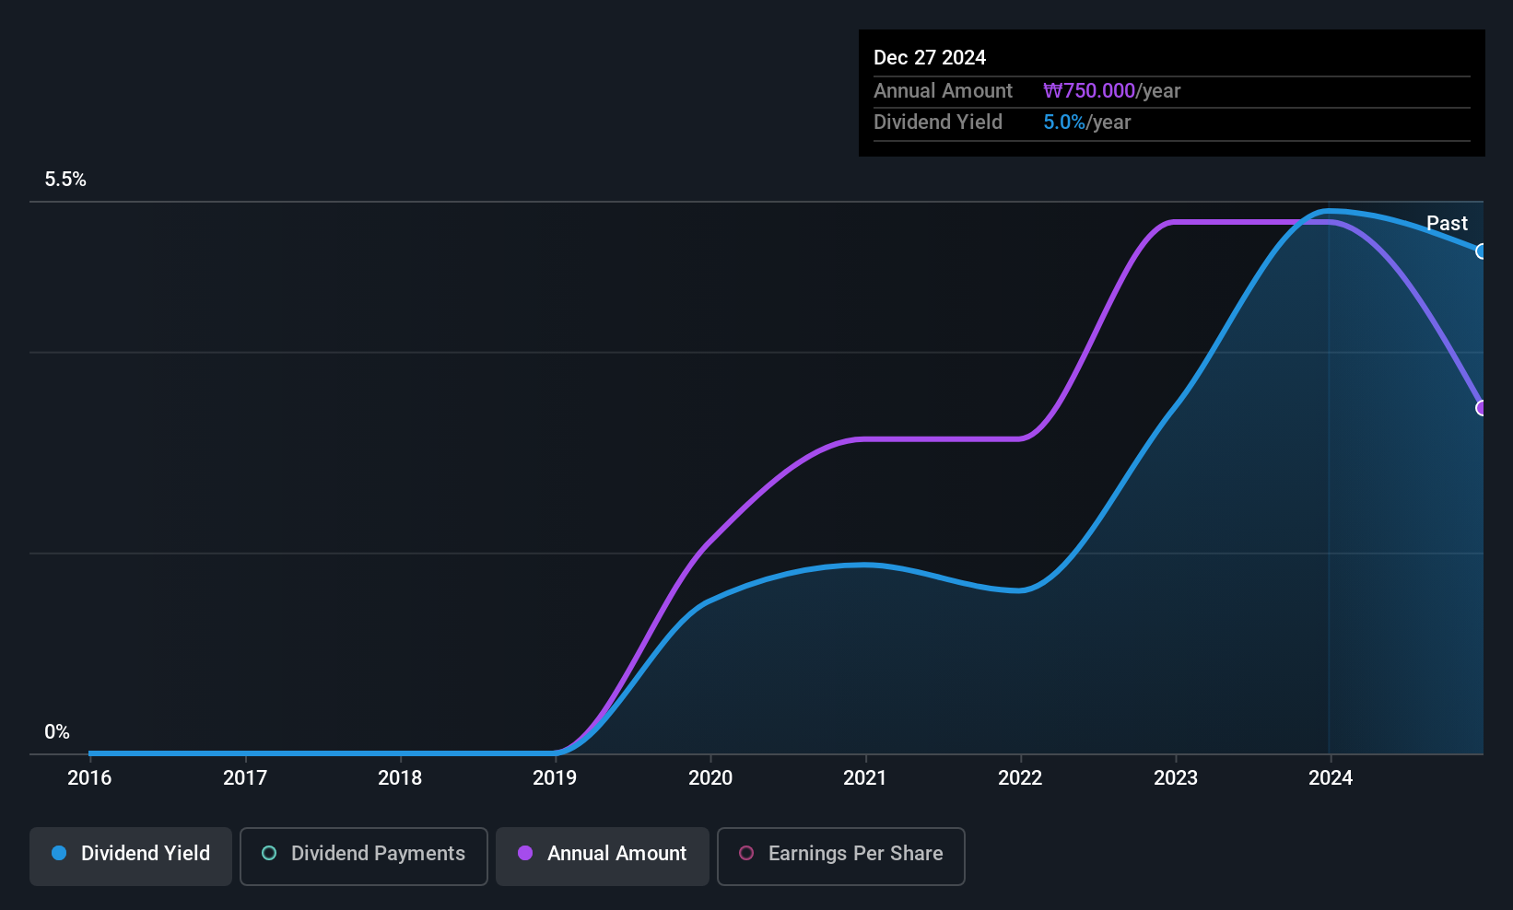The height and width of the screenshot is (910, 1513).
Task: Toggle the Annual Amount legend button
Action: [603, 856]
